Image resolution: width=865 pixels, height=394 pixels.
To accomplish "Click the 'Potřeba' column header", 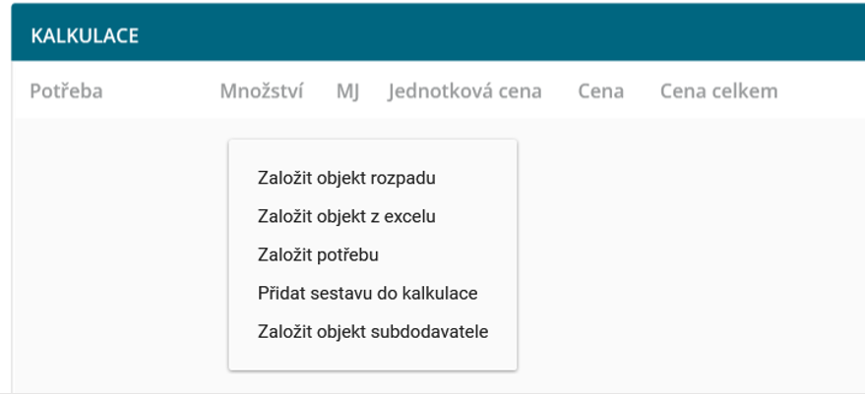I will tap(67, 91).
